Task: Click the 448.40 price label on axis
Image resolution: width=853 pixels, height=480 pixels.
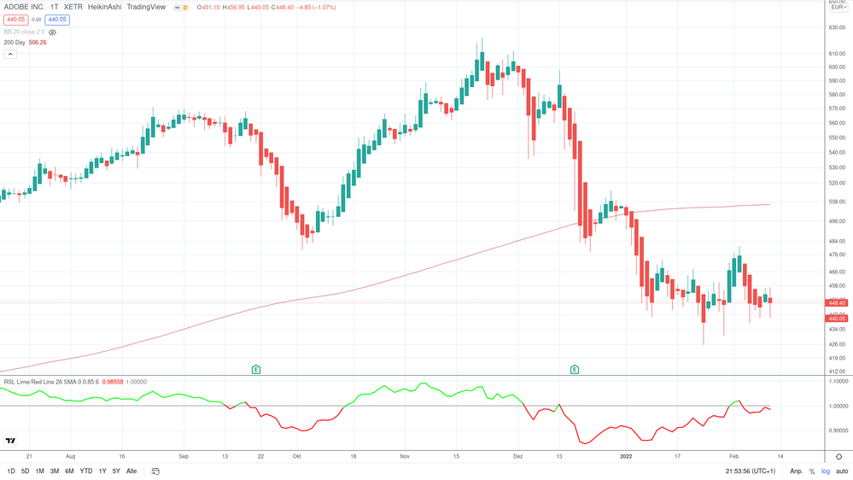Action: click(x=837, y=303)
